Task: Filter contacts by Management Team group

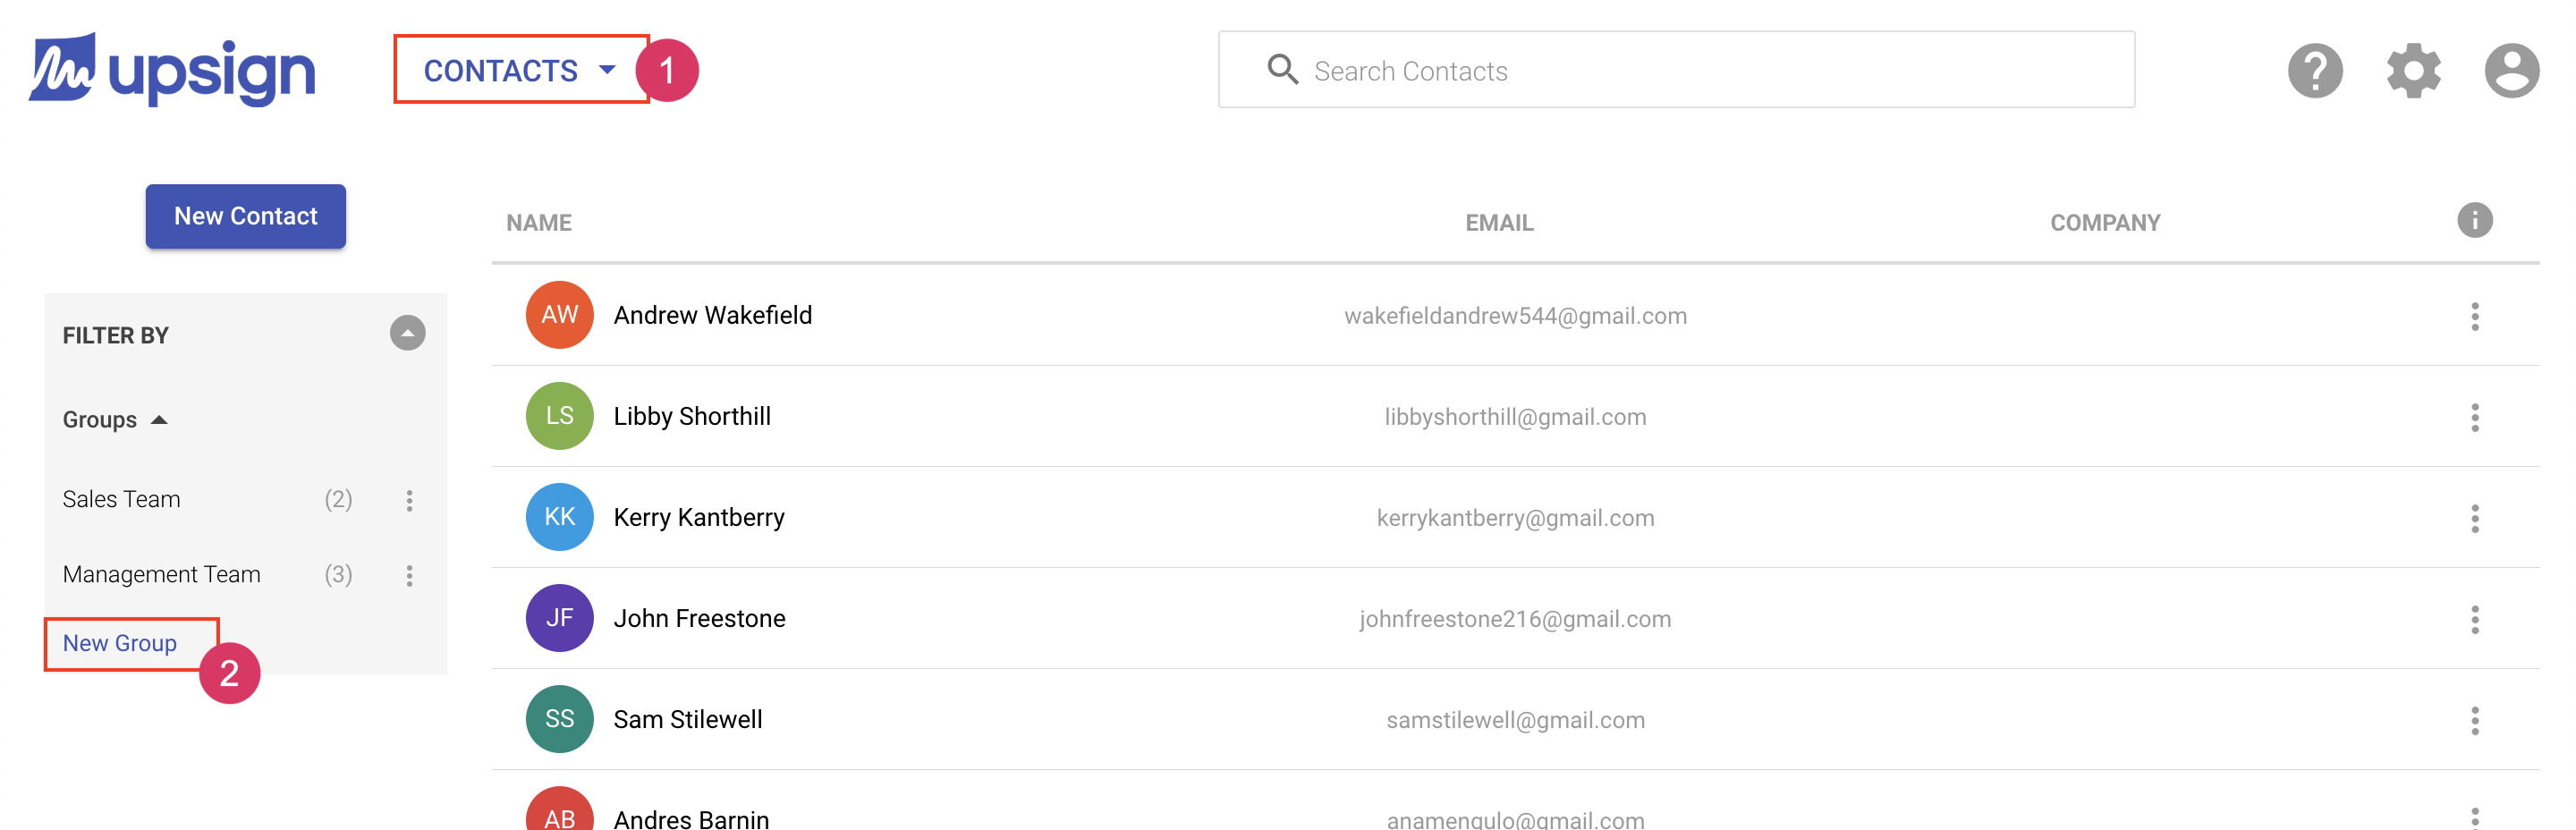Action: coord(161,574)
